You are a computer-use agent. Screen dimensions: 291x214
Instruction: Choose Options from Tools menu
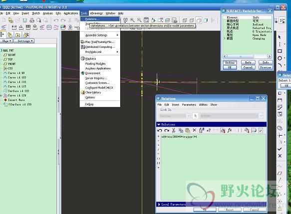pos(90,97)
